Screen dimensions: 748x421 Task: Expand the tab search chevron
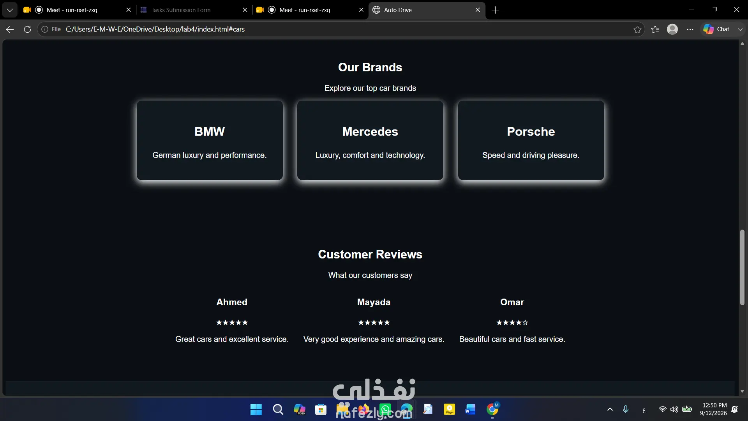coord(10,10)
